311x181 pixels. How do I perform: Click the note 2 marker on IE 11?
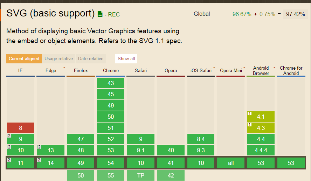click(9, 160)
